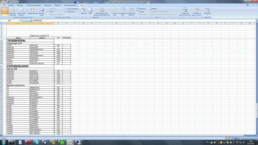Click the Select All corner button
Screen dimensions: 258x145
(2, 24)
